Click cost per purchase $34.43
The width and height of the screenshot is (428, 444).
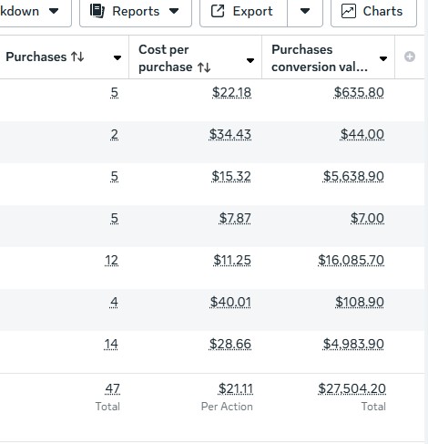(x=230, y=134)
